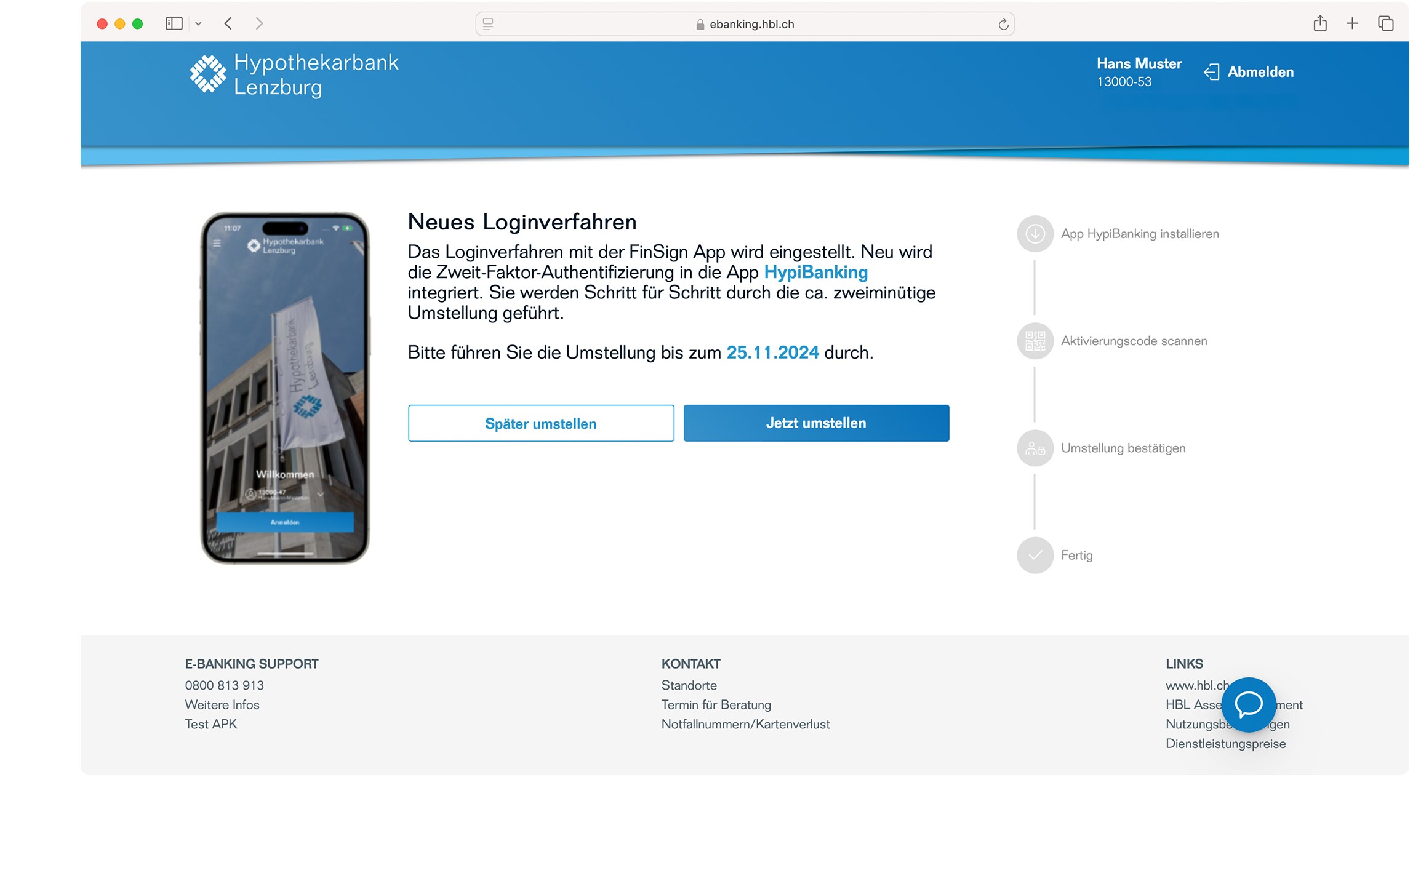Go back to previous page
1413x892 pixels.
[229, 24]
